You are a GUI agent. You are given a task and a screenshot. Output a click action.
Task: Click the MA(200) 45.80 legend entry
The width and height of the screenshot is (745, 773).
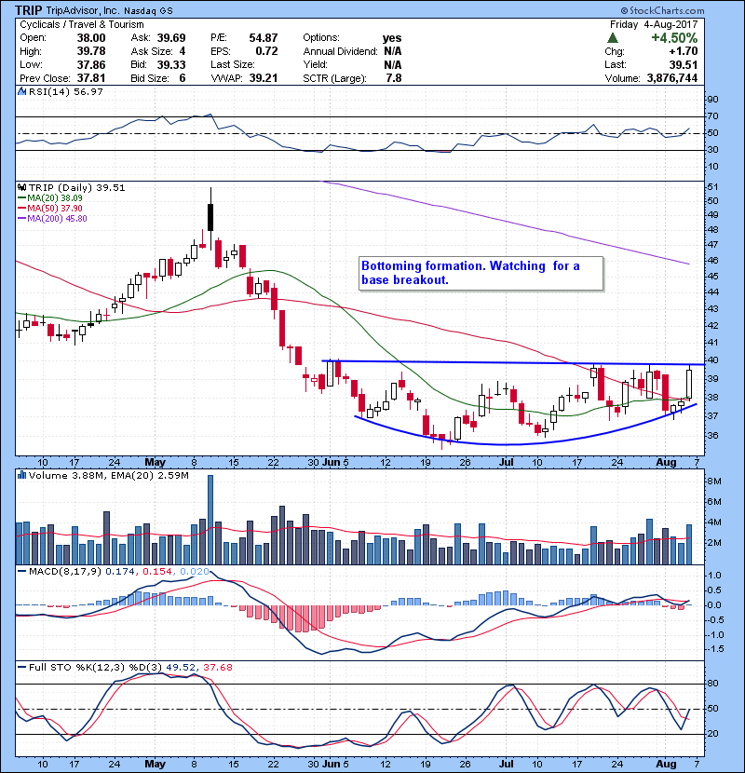pos(52,218)
